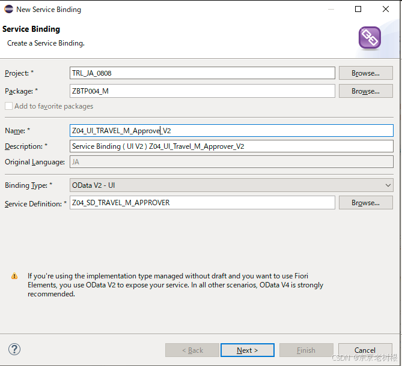Browse for a Project

point(365,73)
